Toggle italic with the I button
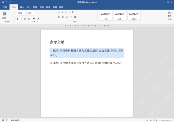Image resolution: width=174 pixels, height=122 pixels. coord(21,19)
